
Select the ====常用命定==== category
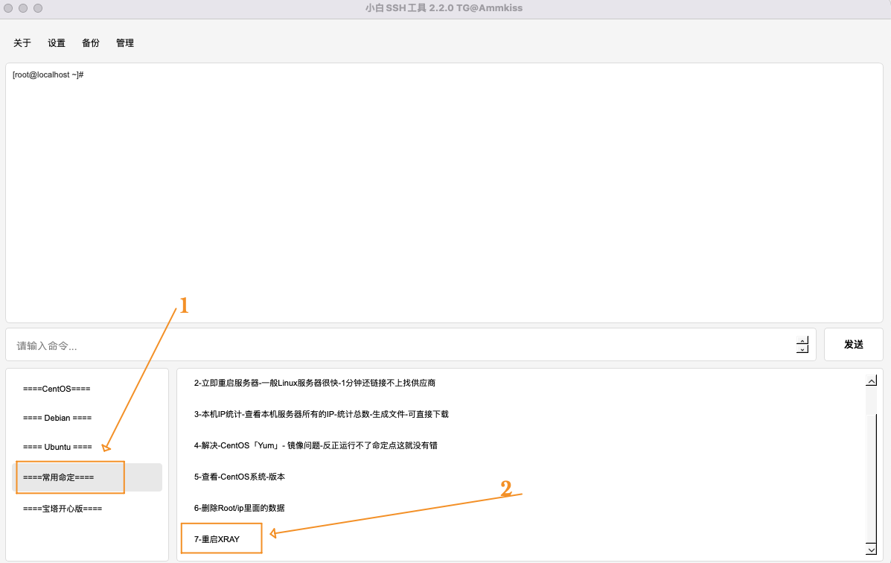[59, 477]
